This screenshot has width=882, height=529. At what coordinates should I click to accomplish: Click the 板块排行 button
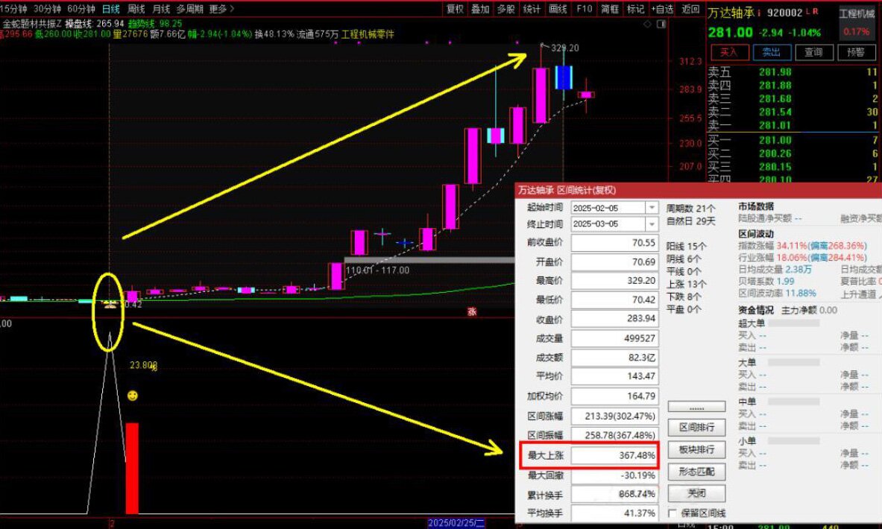(696, 450)
